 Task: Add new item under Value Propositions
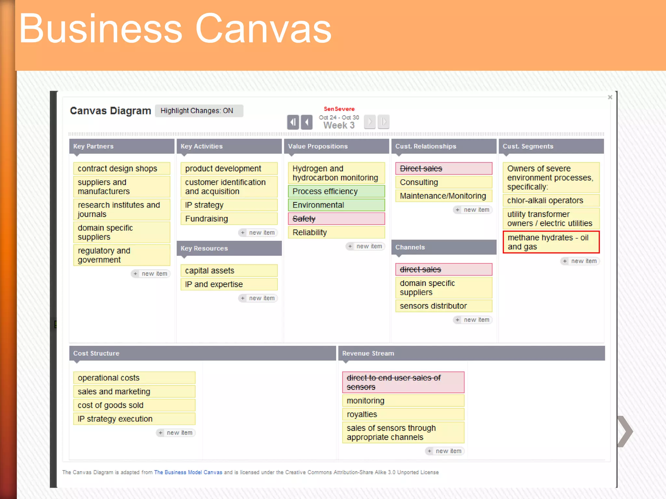[x=365, y=246]
